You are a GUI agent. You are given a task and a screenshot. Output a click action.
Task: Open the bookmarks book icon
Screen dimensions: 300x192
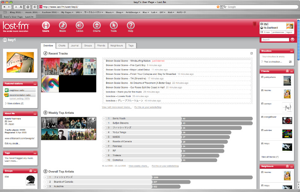[5, 12]
